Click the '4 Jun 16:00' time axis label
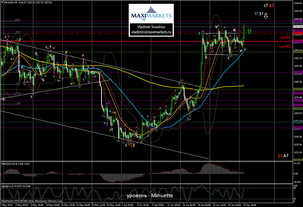This screenshot has width=303, height=207. click(143, 205)
